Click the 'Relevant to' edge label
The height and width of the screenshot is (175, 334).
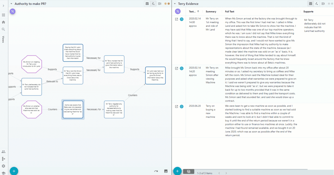click(x=52, y=82)
